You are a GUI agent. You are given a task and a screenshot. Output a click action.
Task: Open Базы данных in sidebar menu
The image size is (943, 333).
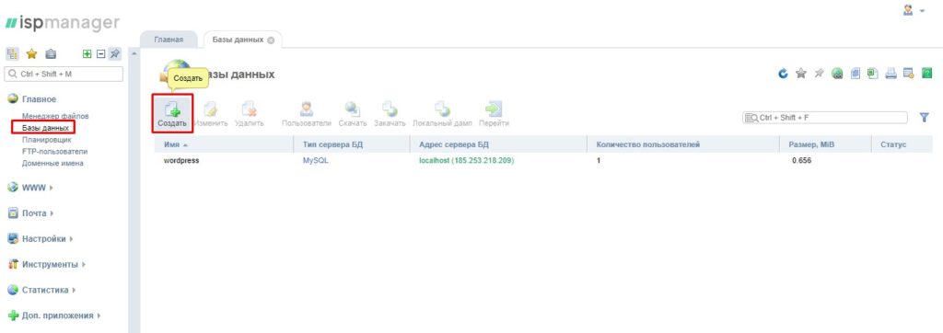click(45, 128)
